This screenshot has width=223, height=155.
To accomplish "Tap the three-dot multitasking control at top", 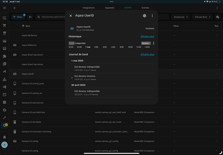I will [111, 2].
